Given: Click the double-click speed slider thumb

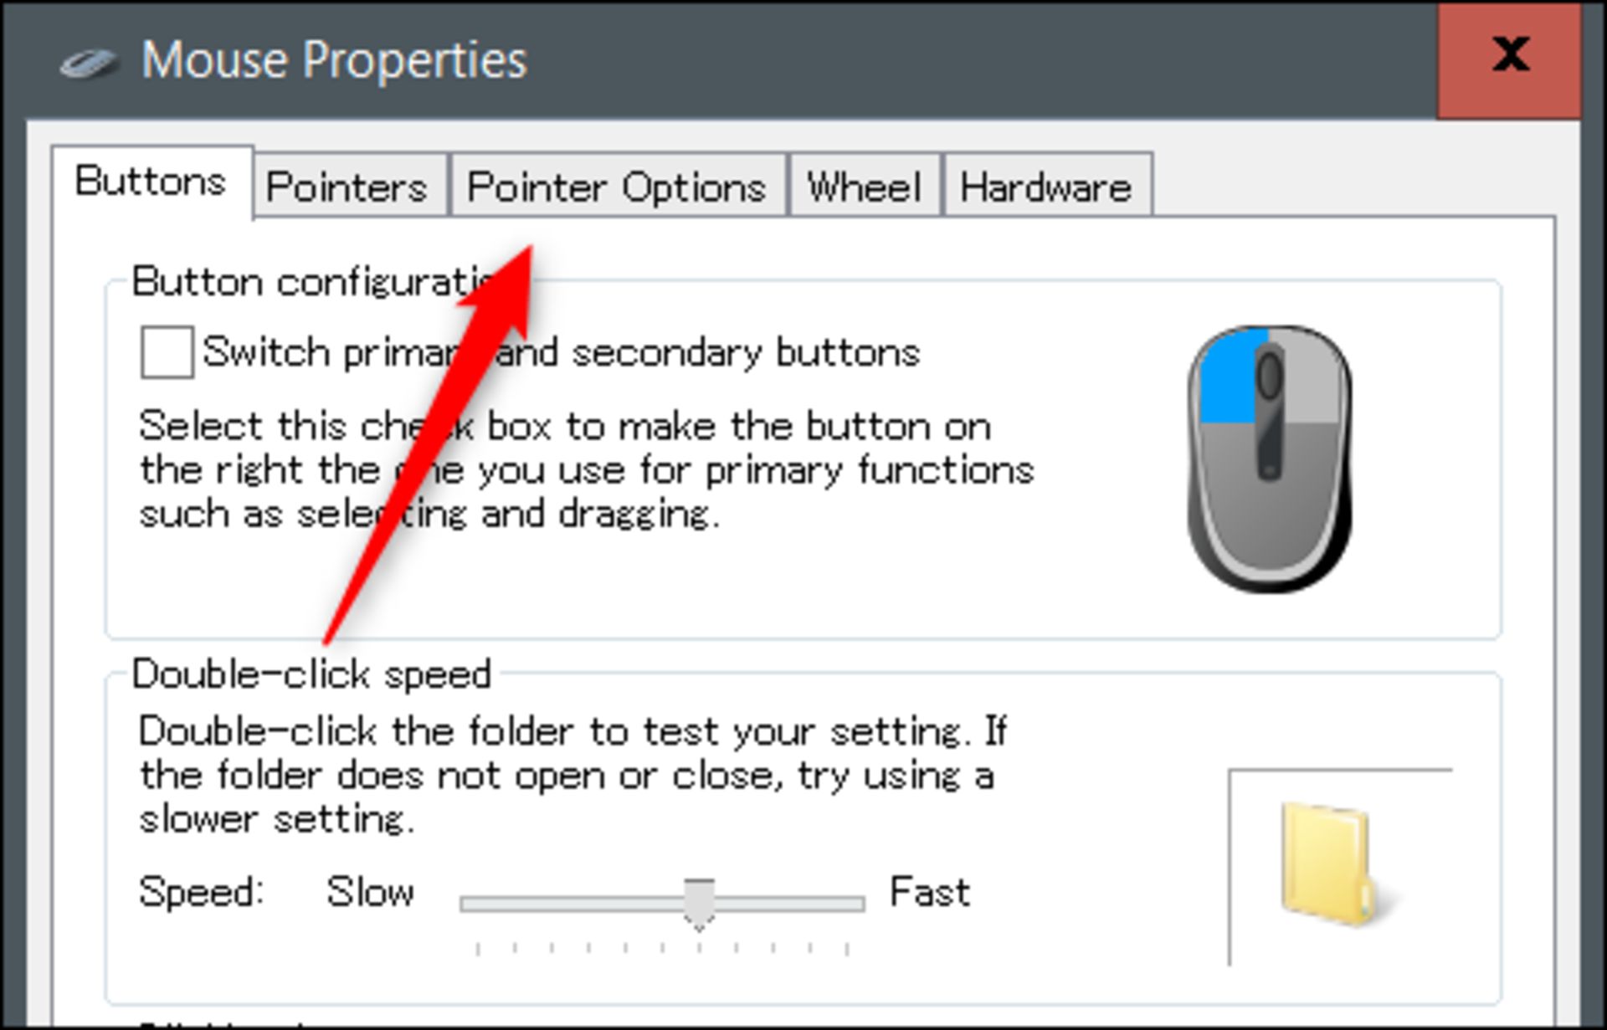Looking at the screenshot, I should pyautogui.click(x=699, y=904).
